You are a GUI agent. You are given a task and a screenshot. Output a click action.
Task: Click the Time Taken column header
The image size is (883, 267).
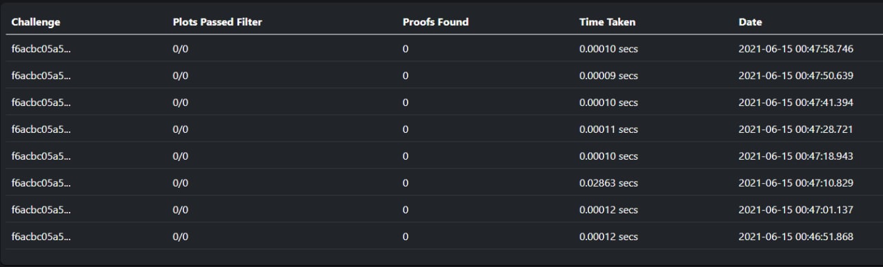coord(607,22)
